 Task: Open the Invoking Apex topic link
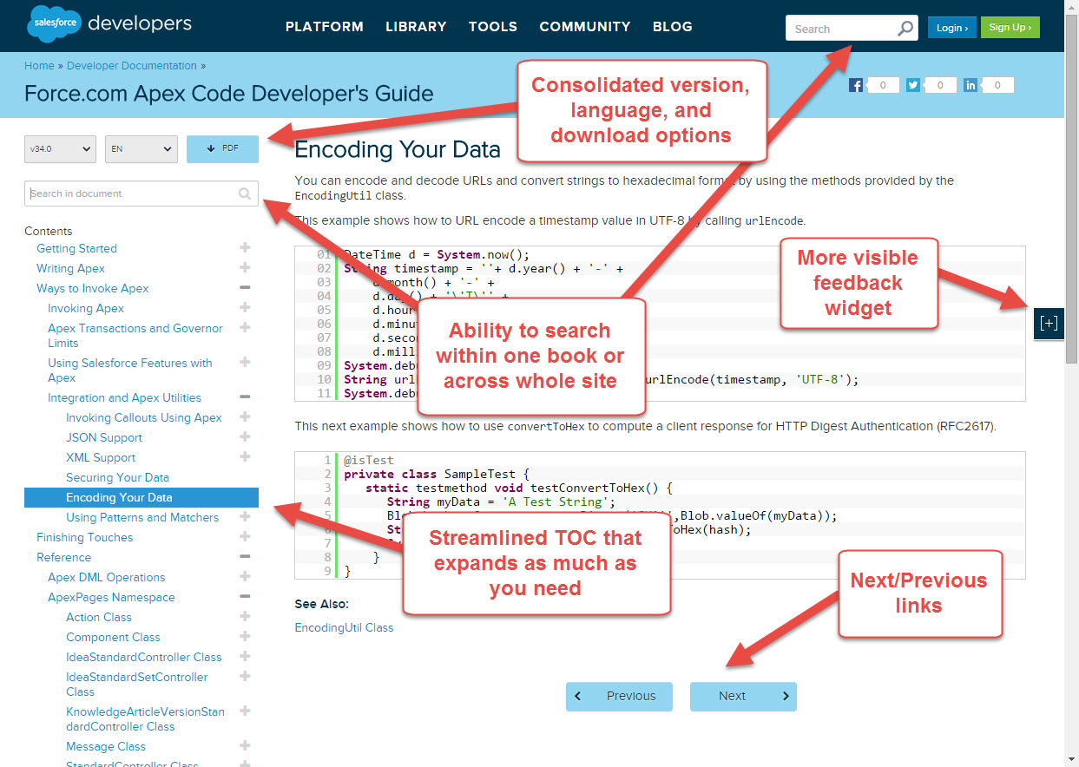pos(86,308)
